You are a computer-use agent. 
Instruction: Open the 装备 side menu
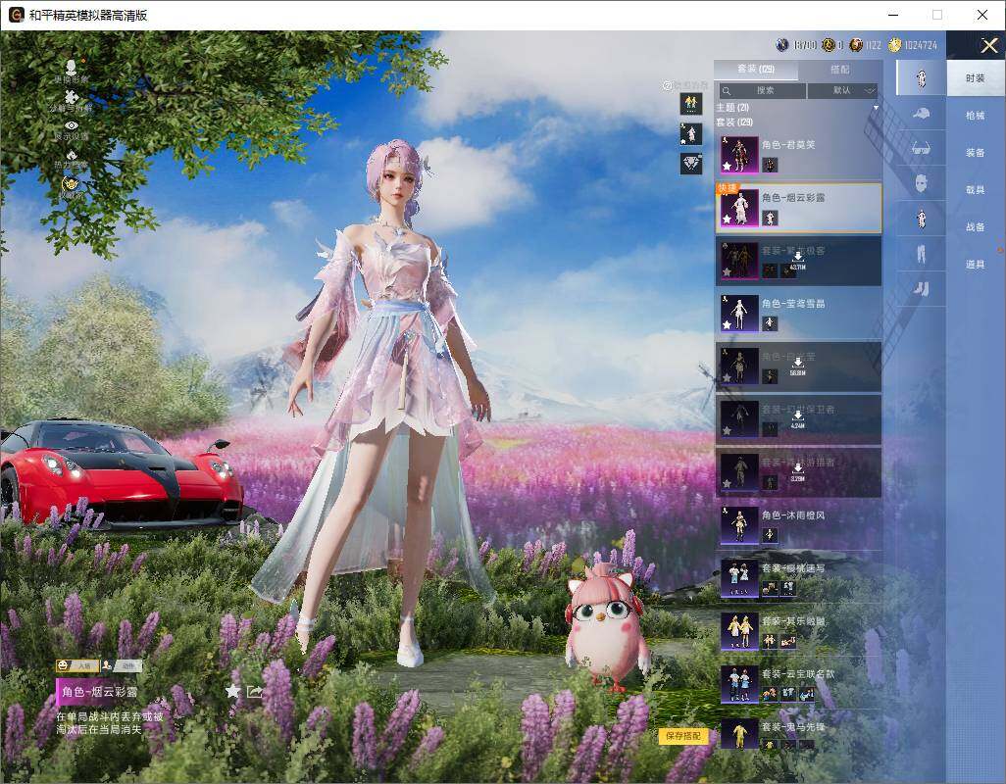(x=976, y=153)
